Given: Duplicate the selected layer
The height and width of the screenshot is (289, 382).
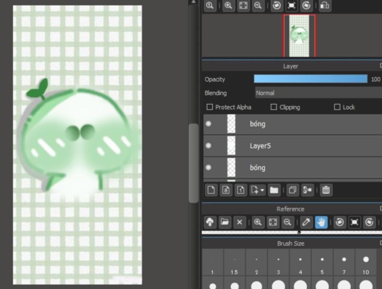Looking at the screenshot, I should click(292, 190).
